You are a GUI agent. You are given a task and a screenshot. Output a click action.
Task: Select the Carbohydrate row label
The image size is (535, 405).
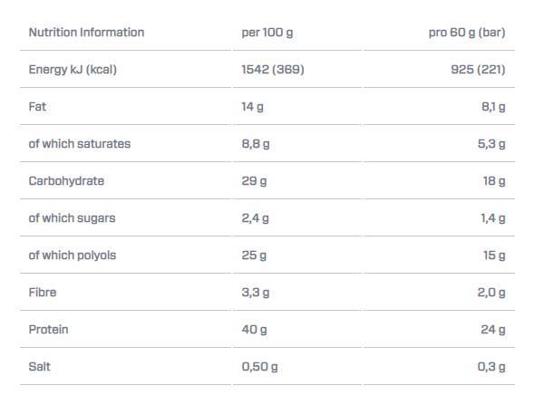(66, 181)
